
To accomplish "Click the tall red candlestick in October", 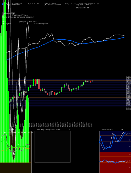I will pyautogui.click(x=39, y=84).
